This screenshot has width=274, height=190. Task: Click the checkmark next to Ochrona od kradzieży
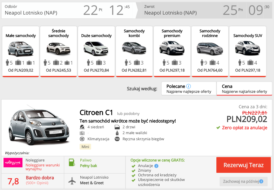[134, 175]
